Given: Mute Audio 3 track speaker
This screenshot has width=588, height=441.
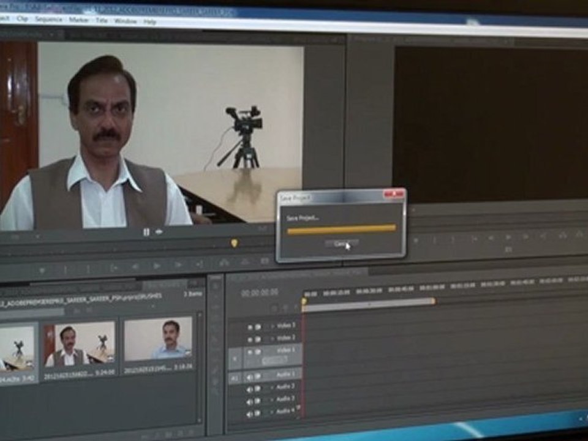Looking at the screenshot, I should click(x=250, y=402).
